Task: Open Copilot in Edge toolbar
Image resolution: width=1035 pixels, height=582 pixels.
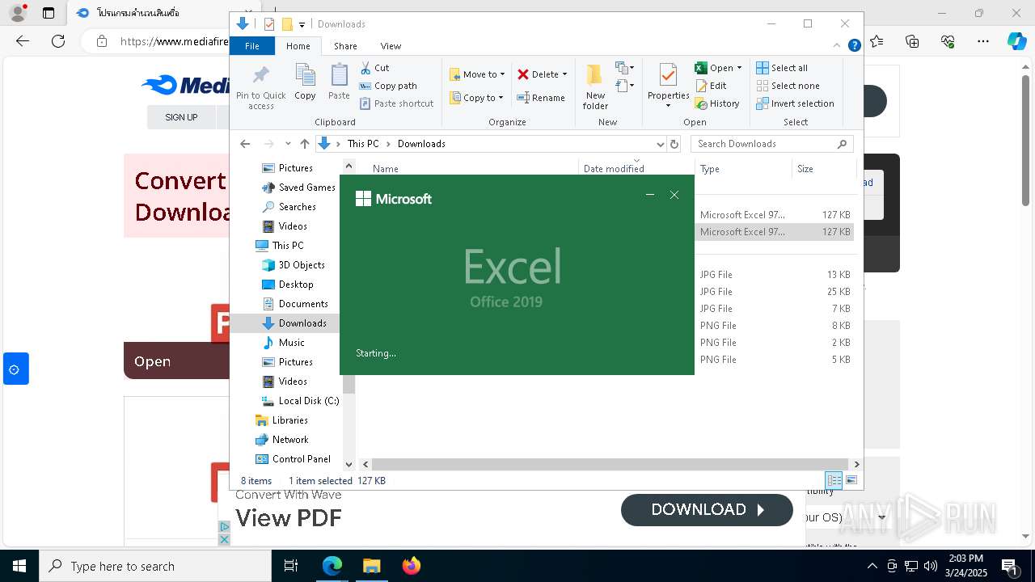Action: click(x=1017, y=41)
